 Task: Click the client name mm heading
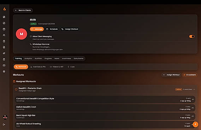pos(33,20)
